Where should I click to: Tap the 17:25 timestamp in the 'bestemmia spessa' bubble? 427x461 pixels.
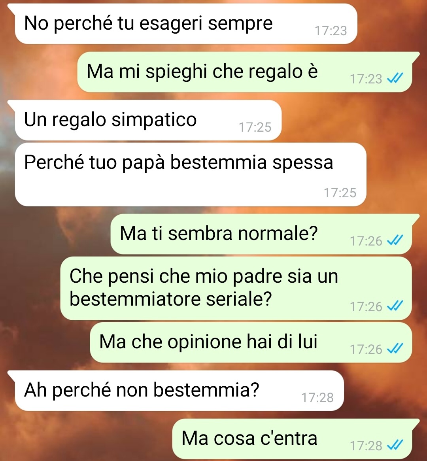[340, 193]
